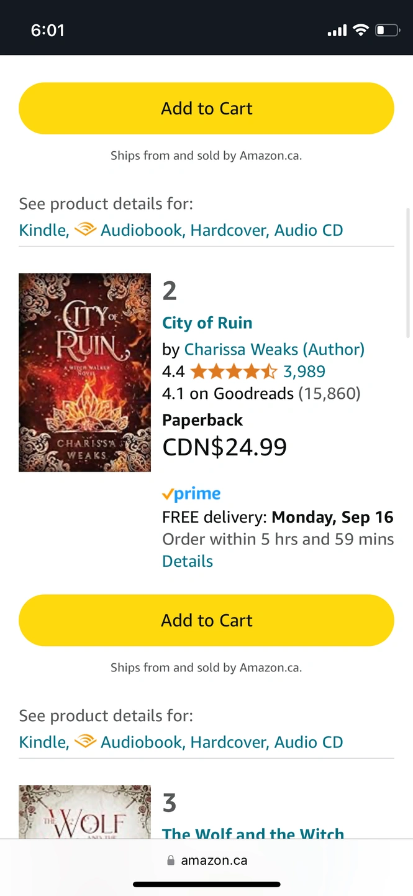Tap the star rating for City of Ruin
This screenshot has width=413, height=896.
tap(234, 372)
